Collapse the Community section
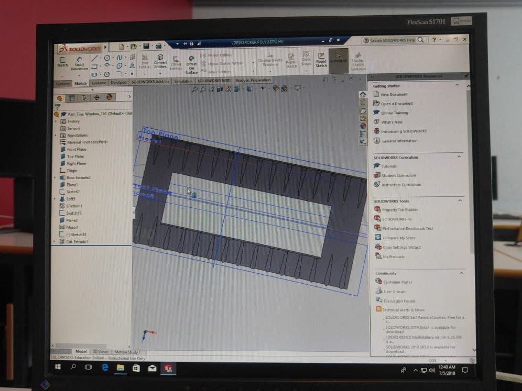This screenshot has width=522, height=391. pyautogui.click(x=462, y=273)
